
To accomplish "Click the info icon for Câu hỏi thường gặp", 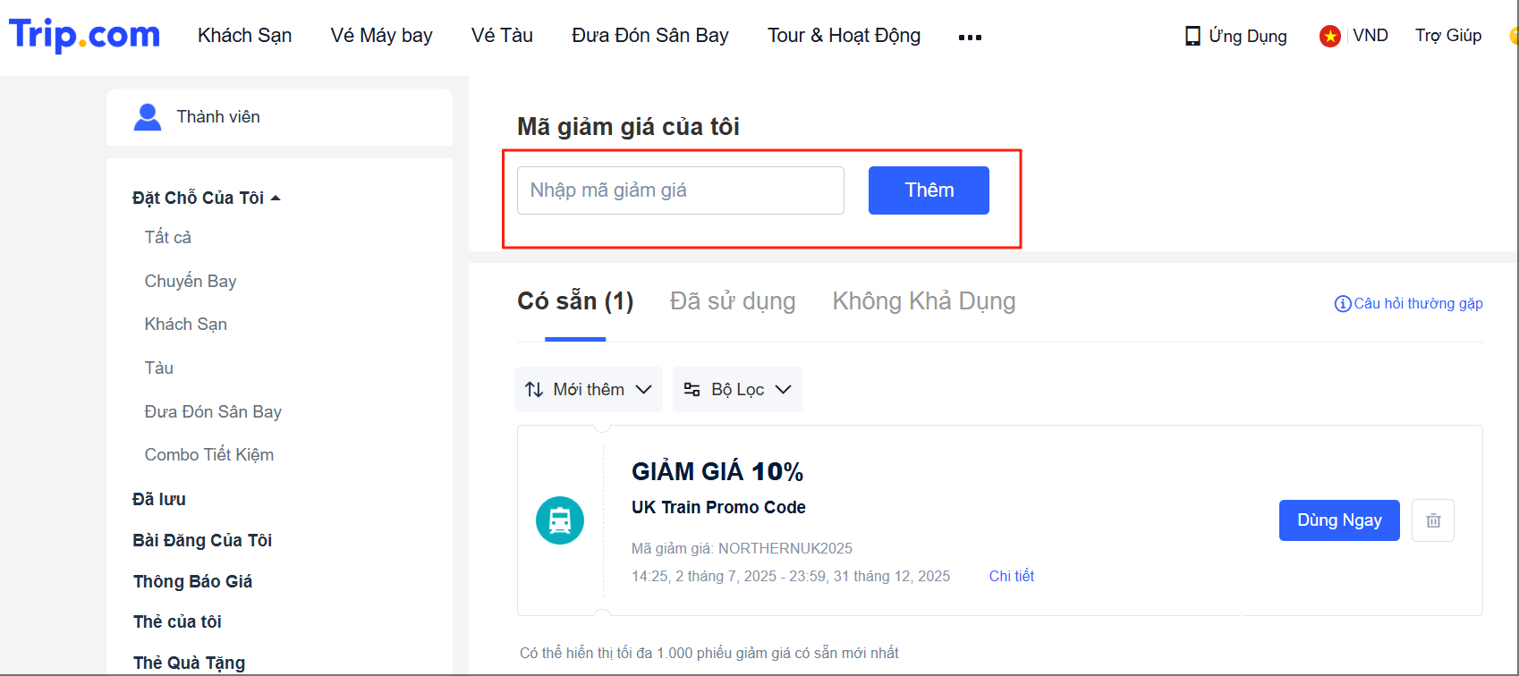I will pos(1342,304).
